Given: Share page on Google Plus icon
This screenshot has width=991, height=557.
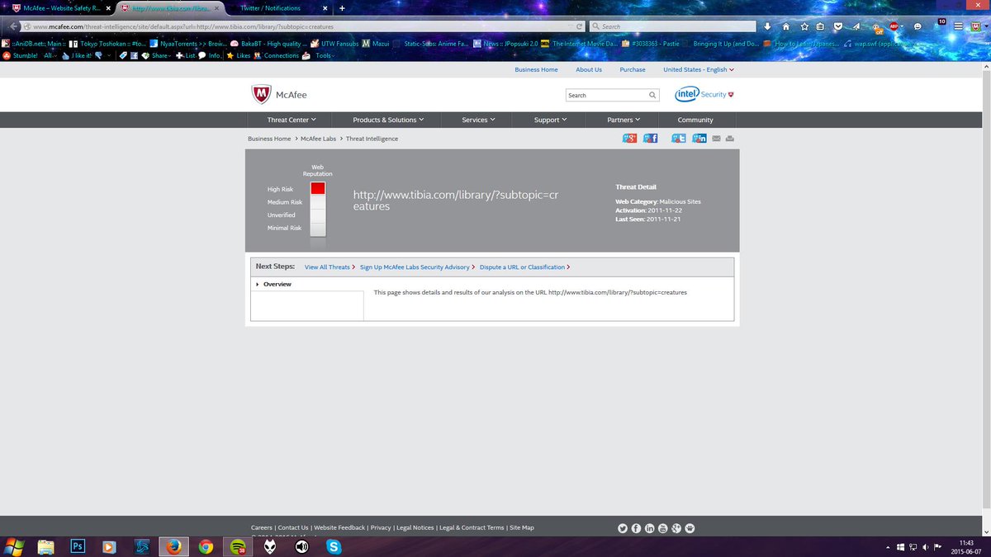Looking at the screenshot, I should pyautogui.click(x=629, y=138).
